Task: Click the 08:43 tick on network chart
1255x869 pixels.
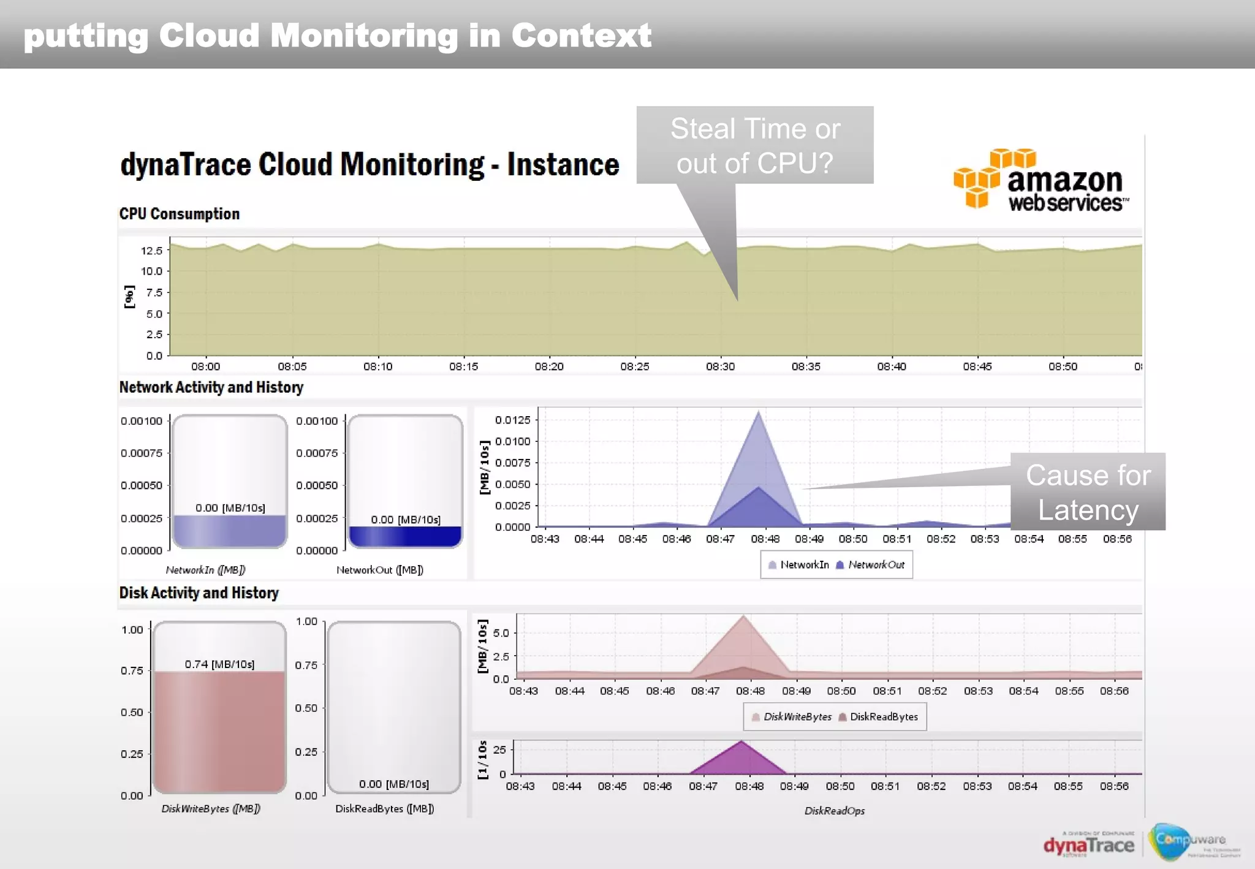Action: click(545, 539)
